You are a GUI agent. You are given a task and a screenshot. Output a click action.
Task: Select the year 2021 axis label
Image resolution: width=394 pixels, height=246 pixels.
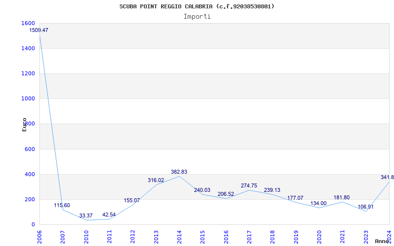pos(342,237)
